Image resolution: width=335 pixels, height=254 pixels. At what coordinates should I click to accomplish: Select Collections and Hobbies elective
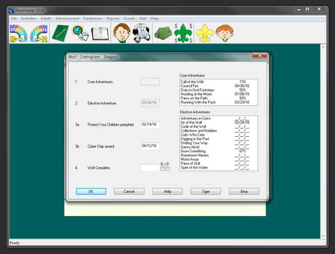click(218, 131)
